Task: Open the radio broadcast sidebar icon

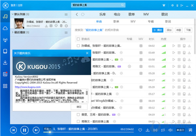Action: click(5, 40)
